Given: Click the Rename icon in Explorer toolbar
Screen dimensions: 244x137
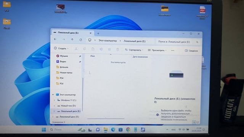Looking at the screenshot, I should (101, 49).
